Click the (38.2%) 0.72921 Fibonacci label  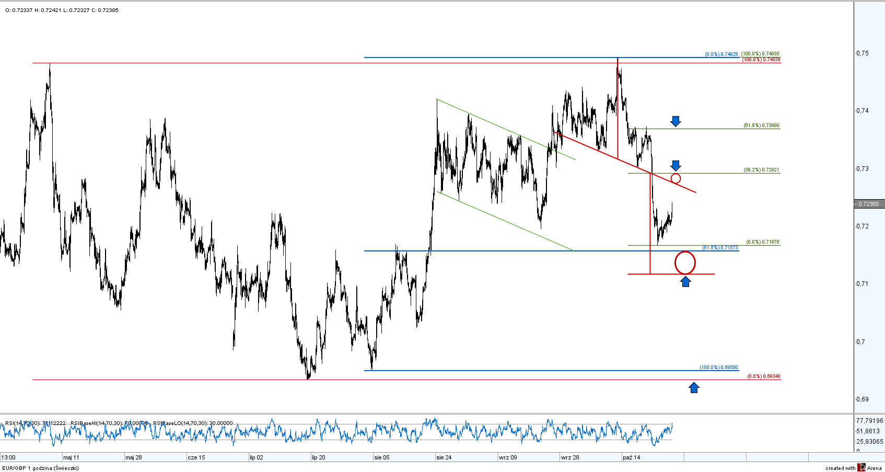coord(761,170)
